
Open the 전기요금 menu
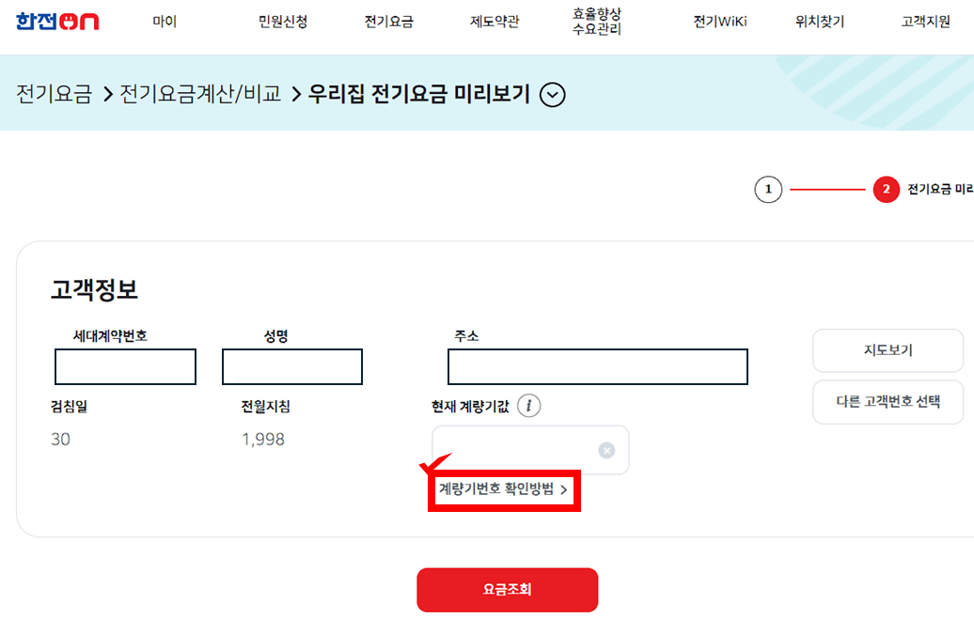pyautogui.click(x=387, y=21)
